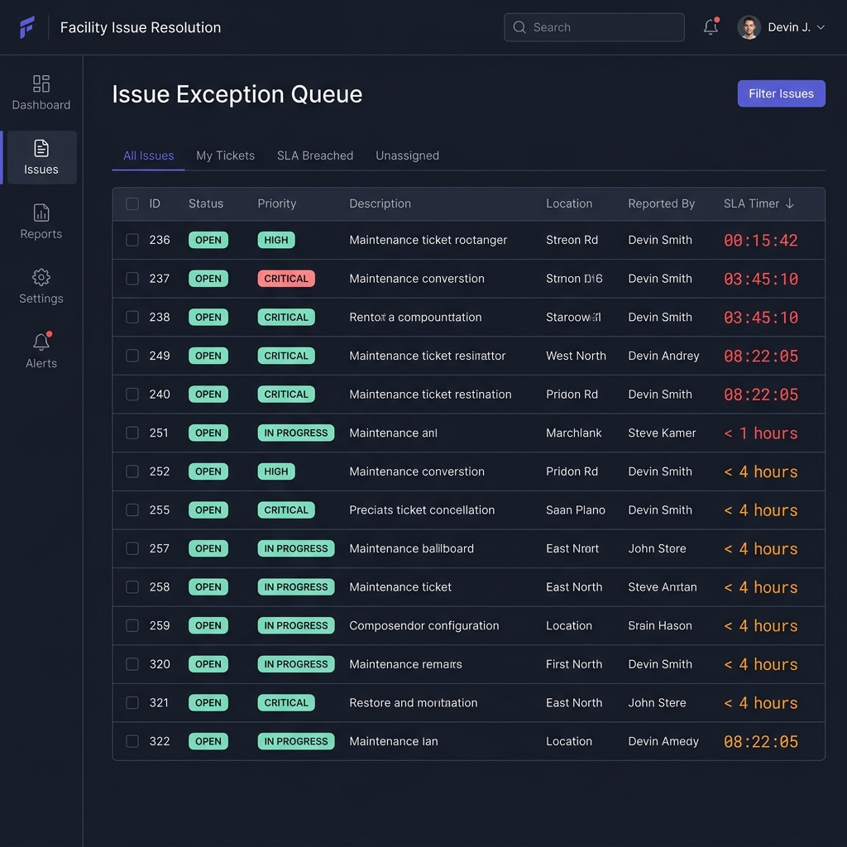Click the Filter Issues button
The image size is (847, 847).
(781, 93)
